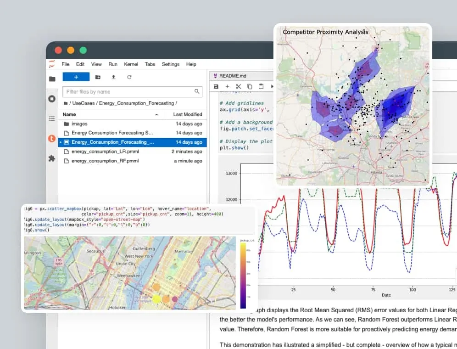Open the Settings menu
The image size is (457, 349).
coord(171,64)
